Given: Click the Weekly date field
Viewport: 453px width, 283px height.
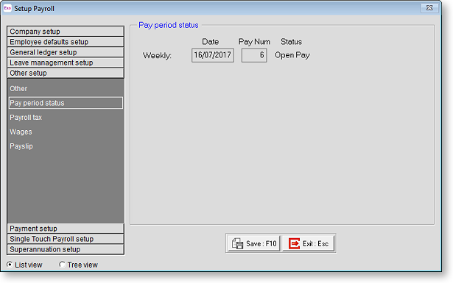Looking at the screenshot, I should point(213,55).
